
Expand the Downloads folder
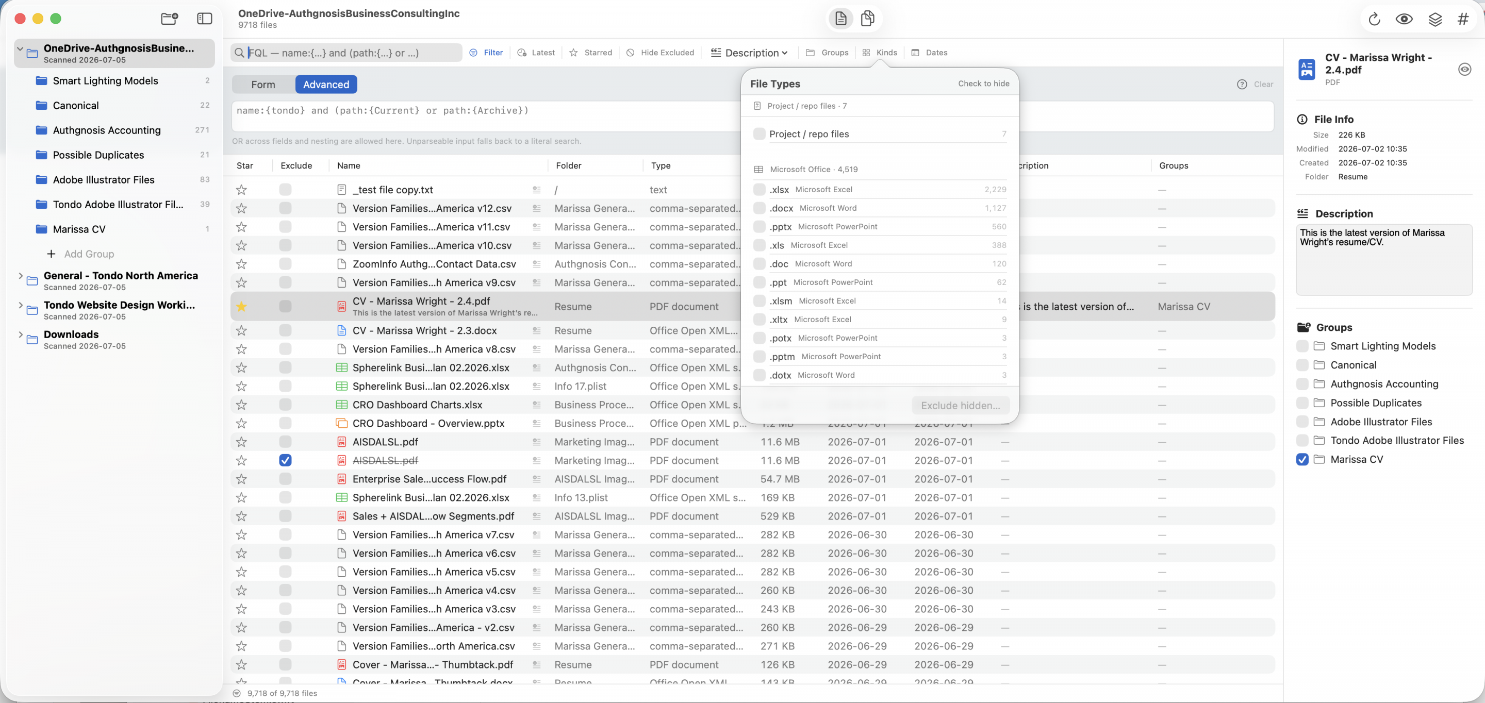point(20,335)
